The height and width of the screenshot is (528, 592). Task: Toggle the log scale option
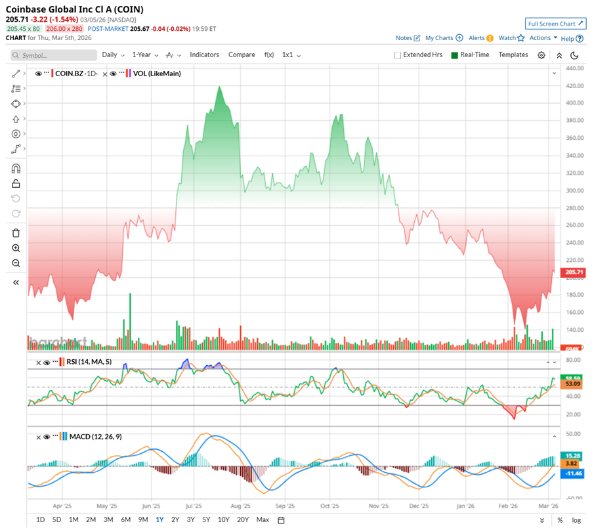[576, 520]
